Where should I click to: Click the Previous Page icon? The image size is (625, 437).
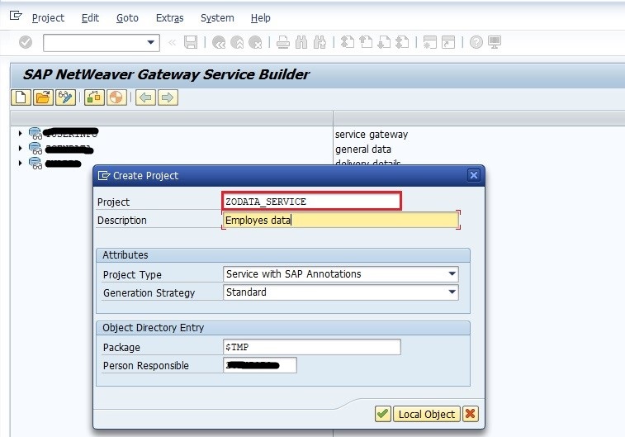366,42
